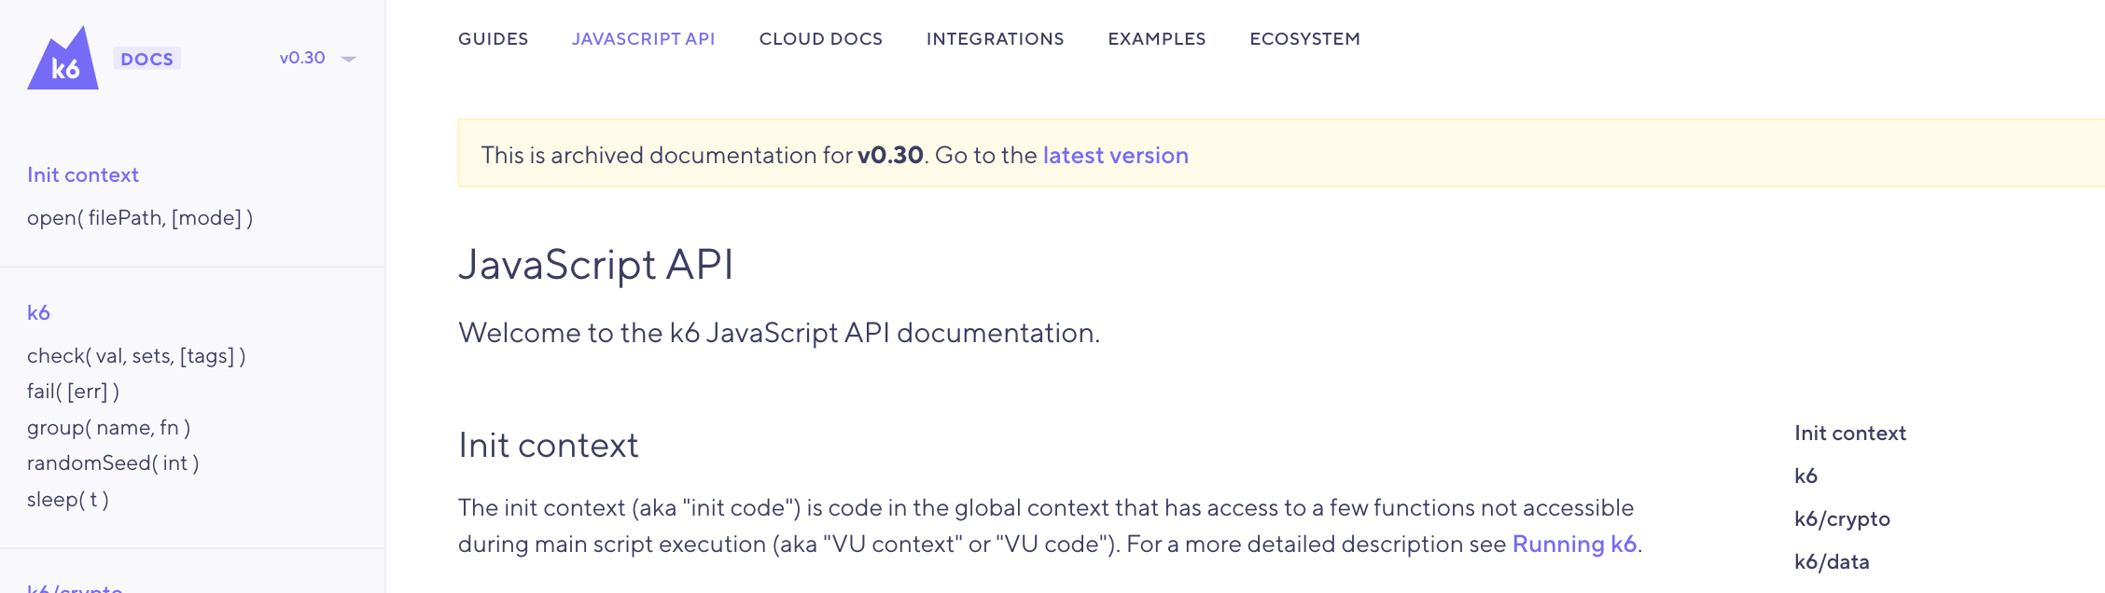The width and height of the screenshot is (2105, 593).
Task: Jump to Init context in page contents
Action: (x=1850, y=433)
